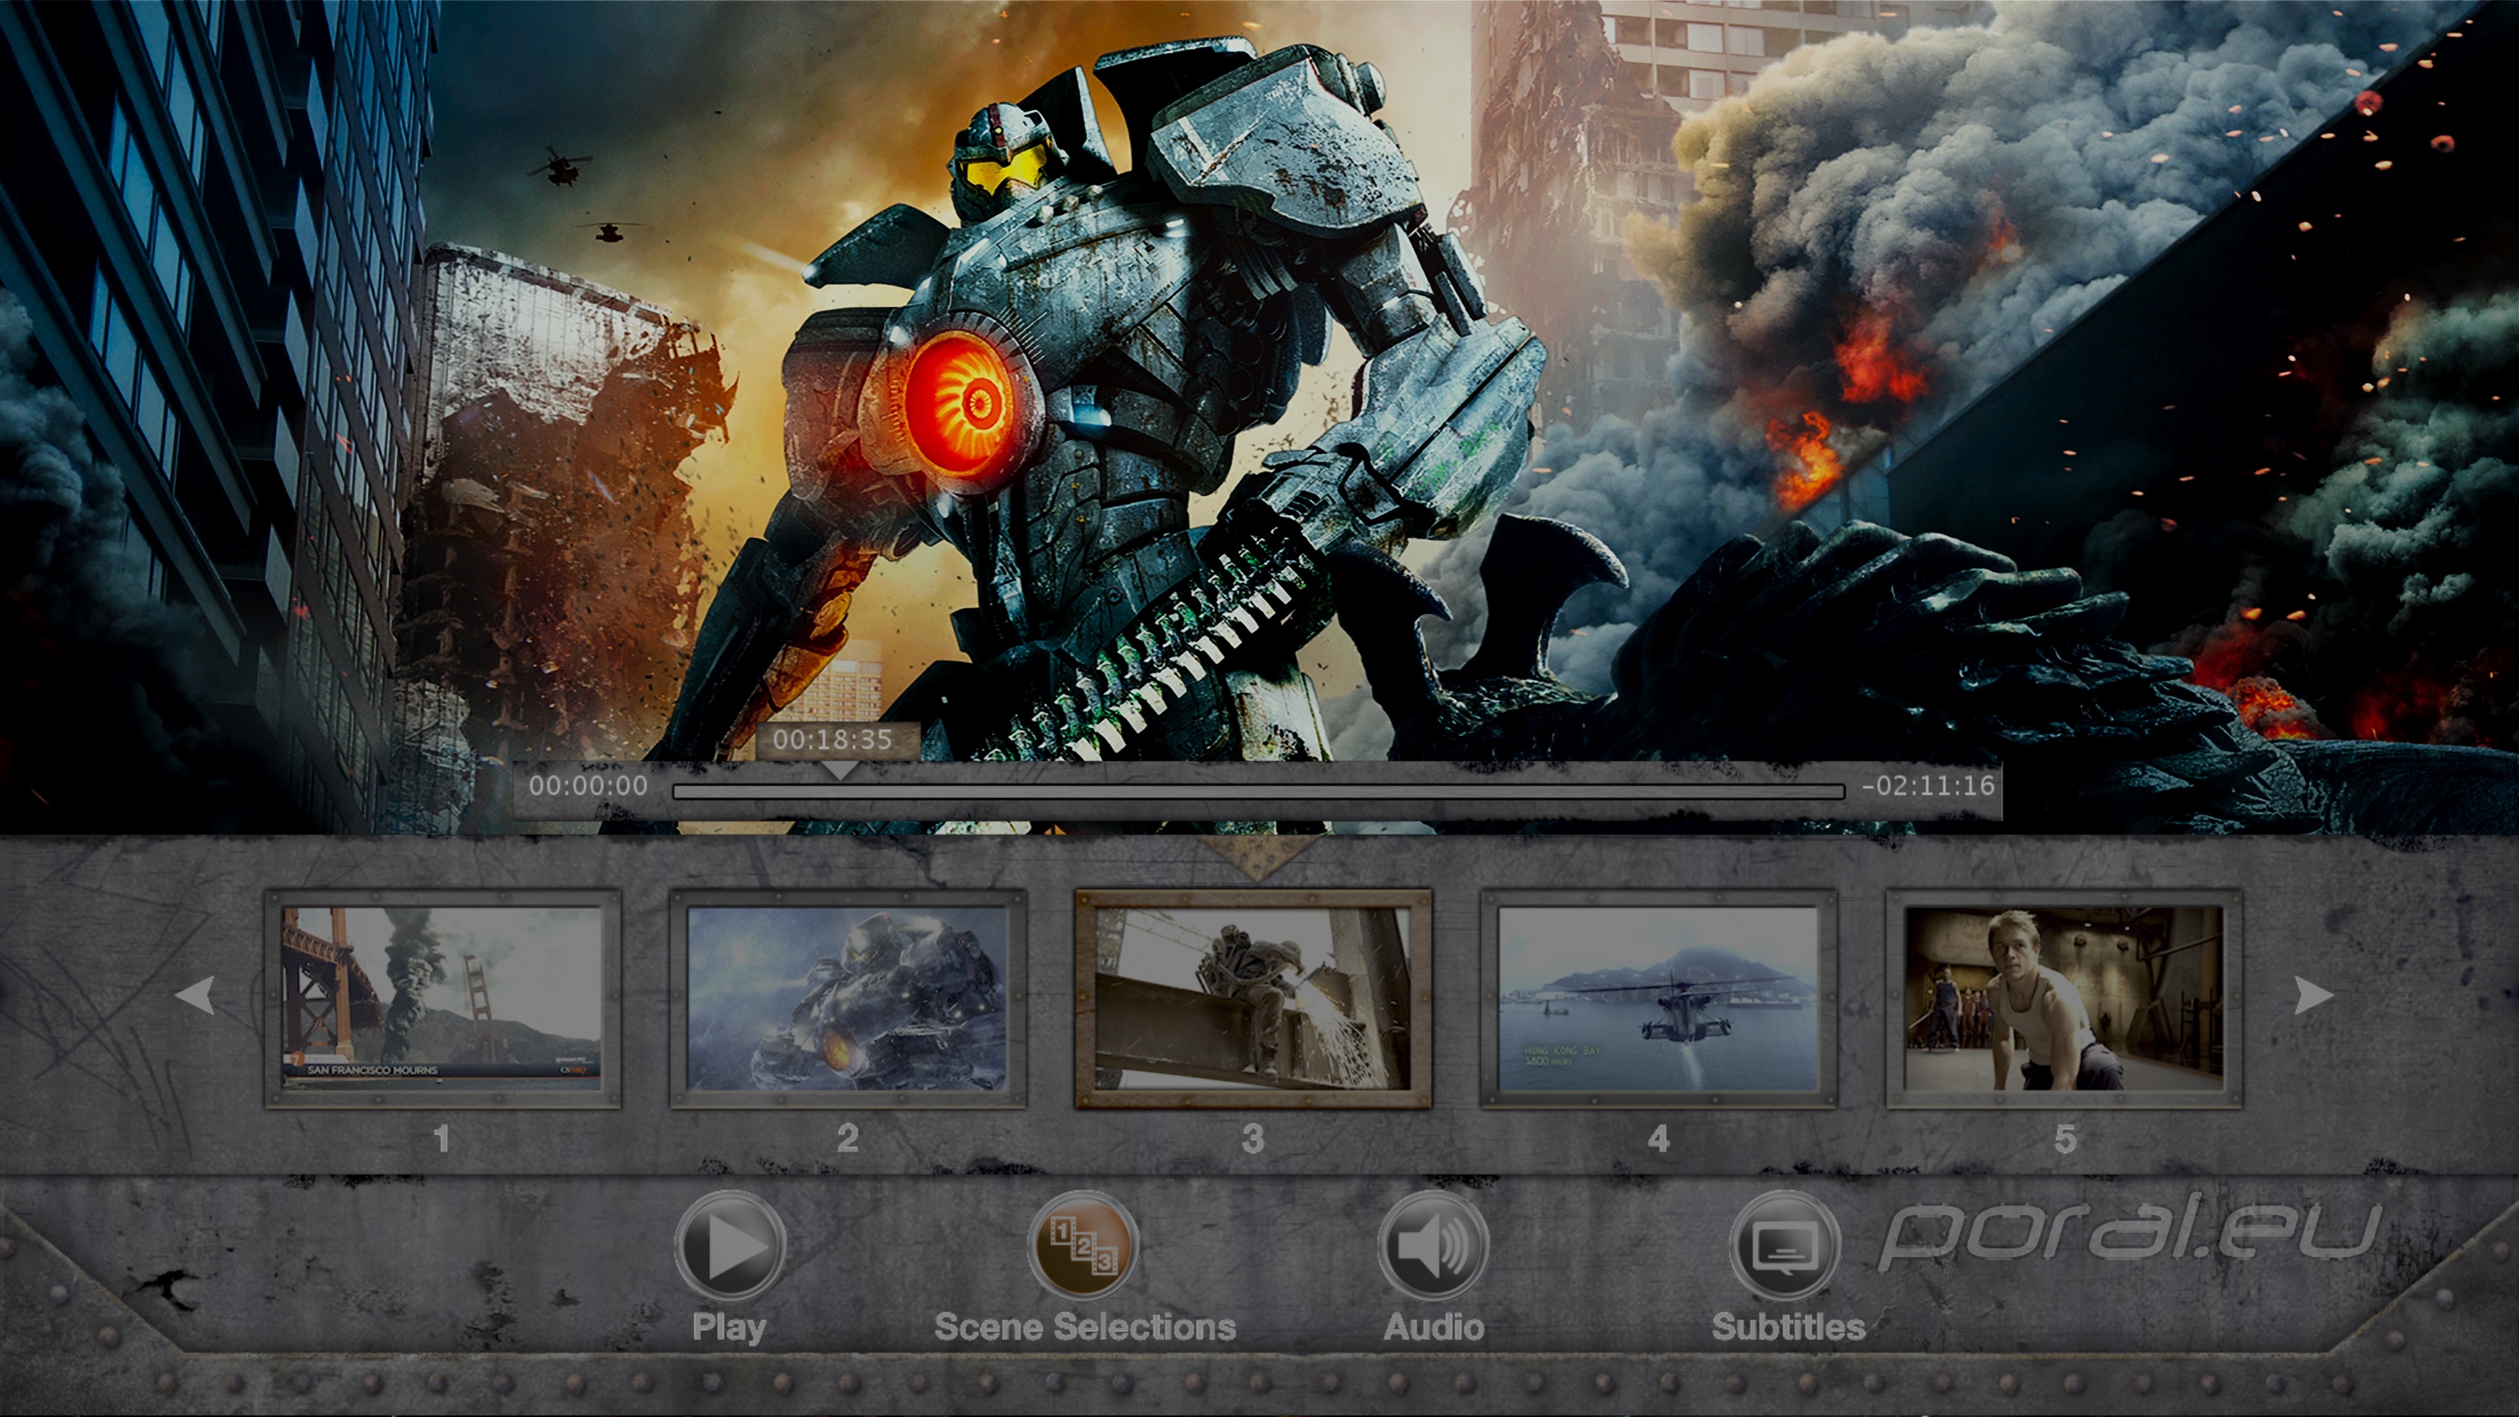This screenshot has width=2519, height=1417.
Task: Click the Audio text label
Action: (x=1433, y=1327)
